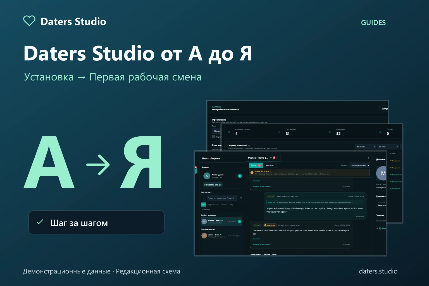Screen dimensions: 429x286
Task: Toggle the 'Запуск' checkbox in settings window
Action: click(213, 137)
